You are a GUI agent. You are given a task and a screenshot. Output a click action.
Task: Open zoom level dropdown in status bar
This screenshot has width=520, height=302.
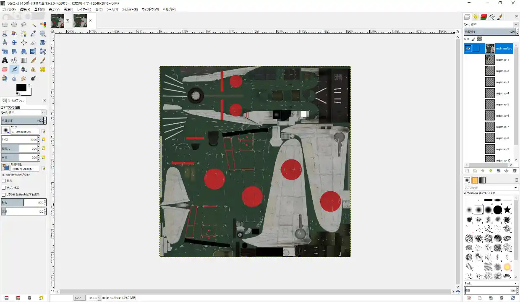99,298
